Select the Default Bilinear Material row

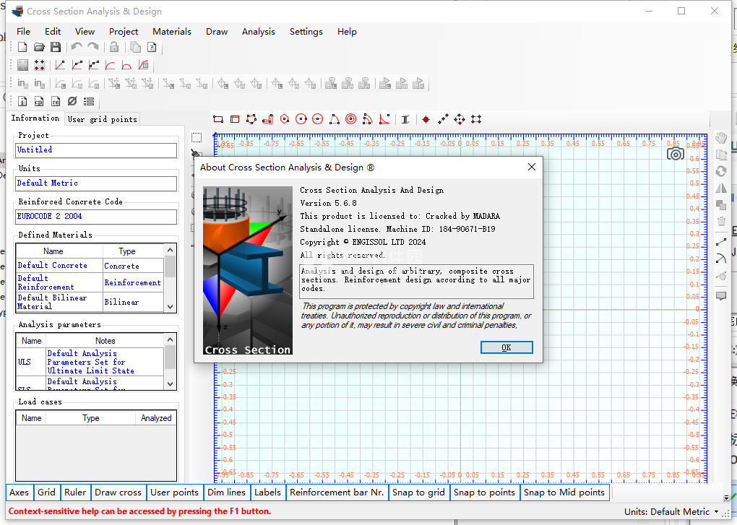pos(90,302)
